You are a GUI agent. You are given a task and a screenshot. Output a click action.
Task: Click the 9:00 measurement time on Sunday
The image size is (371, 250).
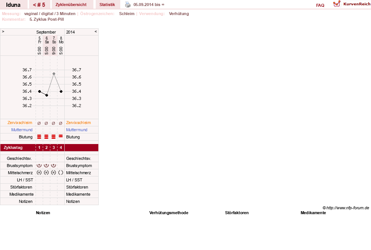(x=54, y=51)
